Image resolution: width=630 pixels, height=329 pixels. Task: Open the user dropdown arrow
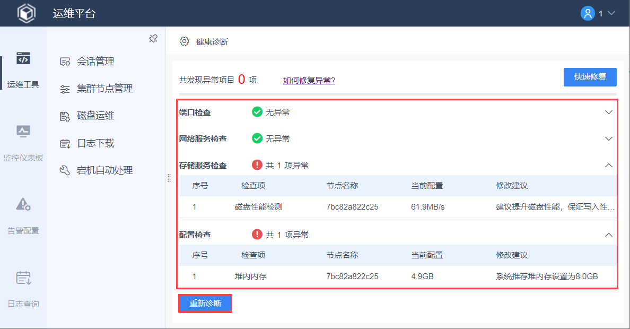pyautogui.click(x=611, y=13)
